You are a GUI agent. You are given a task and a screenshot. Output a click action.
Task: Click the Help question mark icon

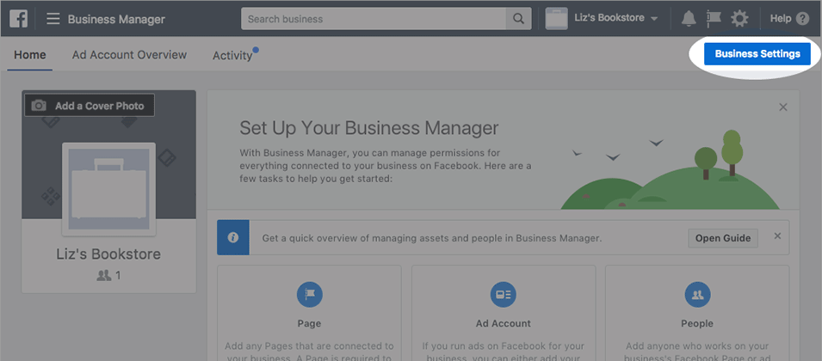(802, 19)
